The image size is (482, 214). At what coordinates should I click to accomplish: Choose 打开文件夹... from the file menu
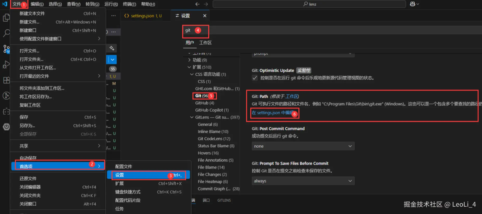coord(58,59)
